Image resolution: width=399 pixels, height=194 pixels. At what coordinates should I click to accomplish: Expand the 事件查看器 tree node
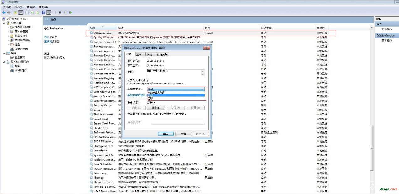8,32
